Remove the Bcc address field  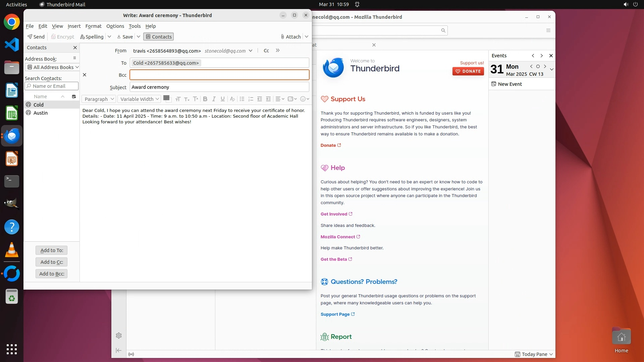85,75
